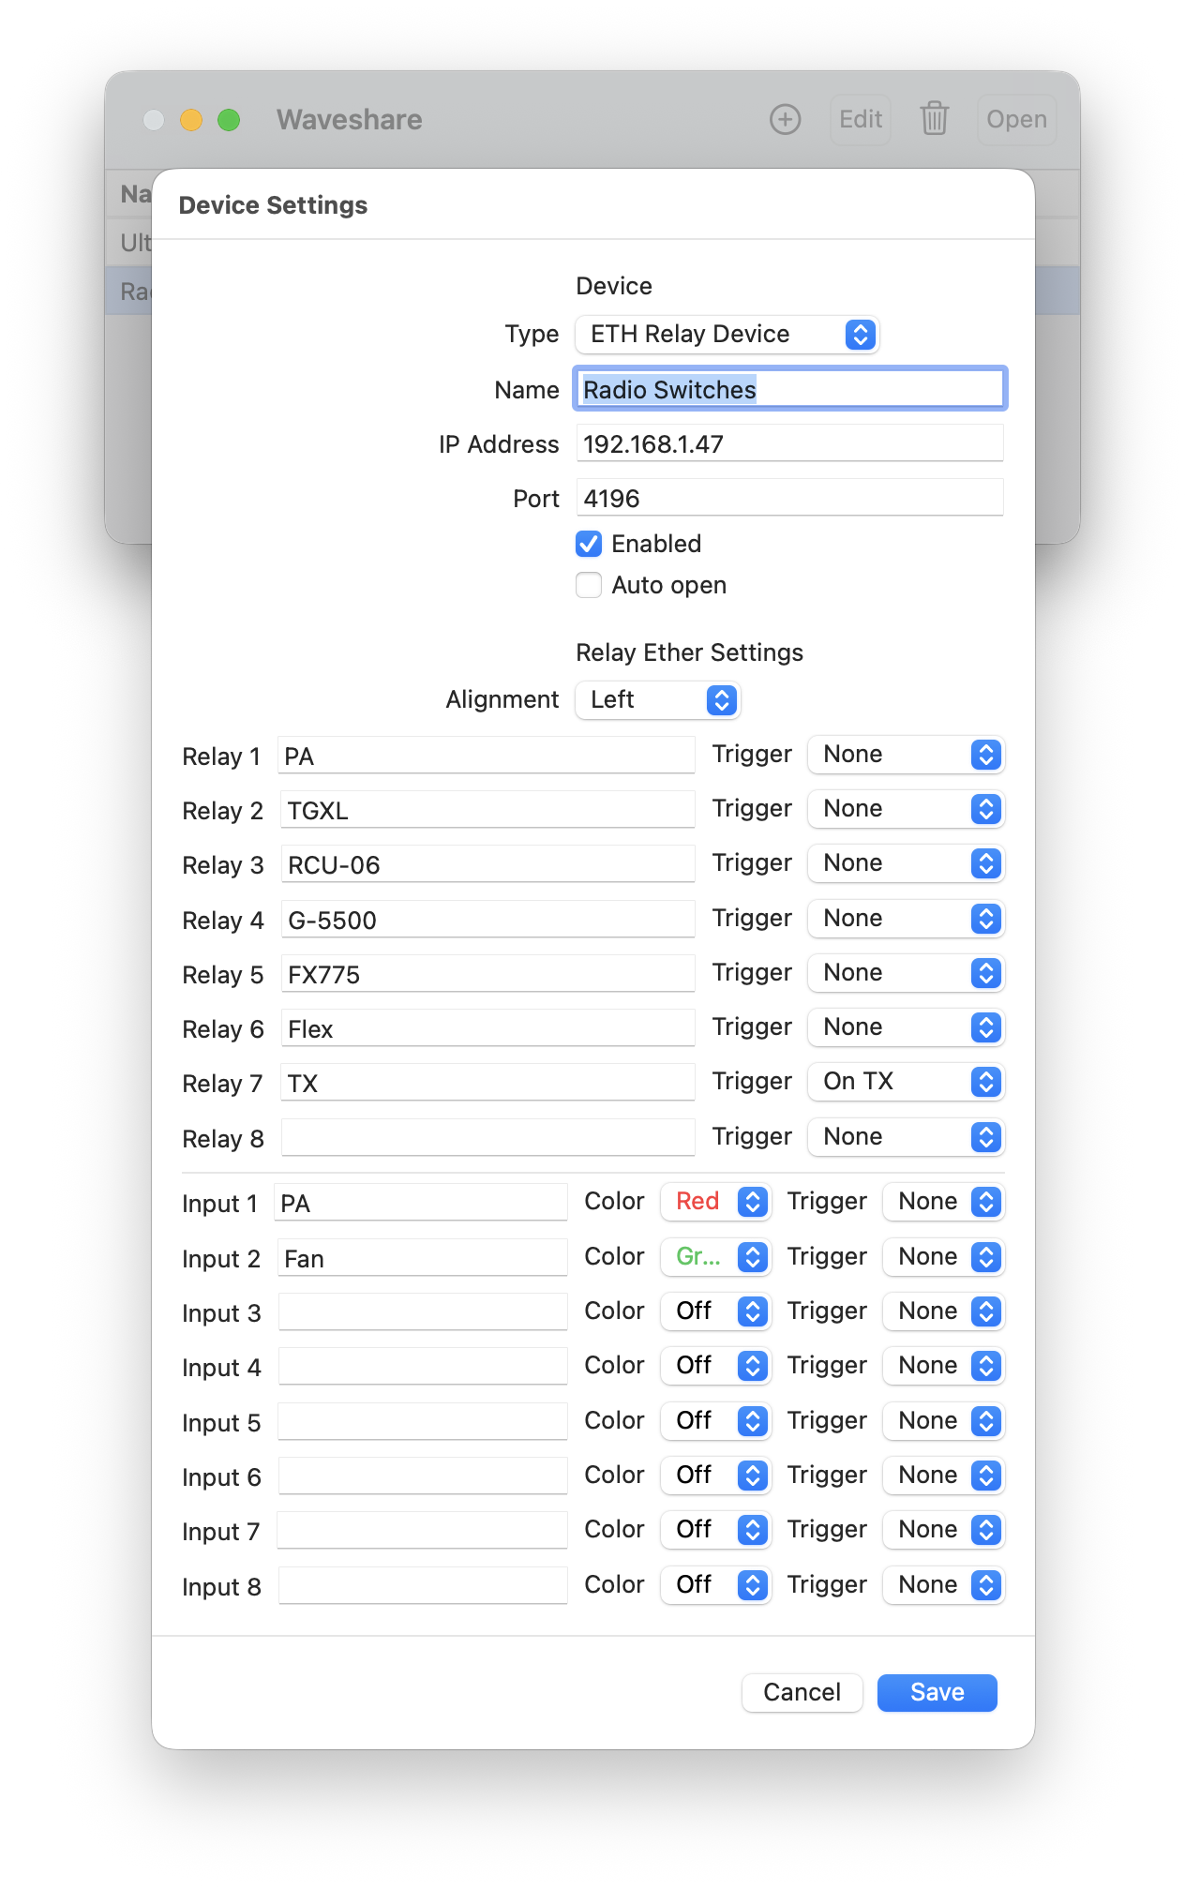Click the empty Relay 8 name field
Screen dimensions: 1185x1888
pyautogui.click(x=487, y=1136)
